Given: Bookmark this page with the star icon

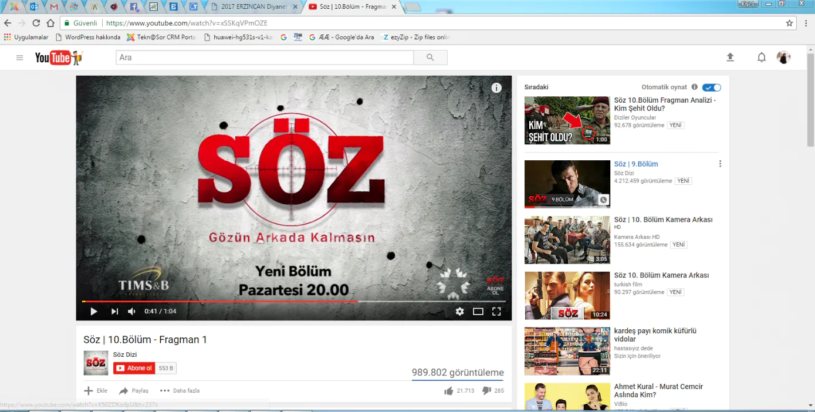Looking at the screenshot, I should click(x=789, y=23).
